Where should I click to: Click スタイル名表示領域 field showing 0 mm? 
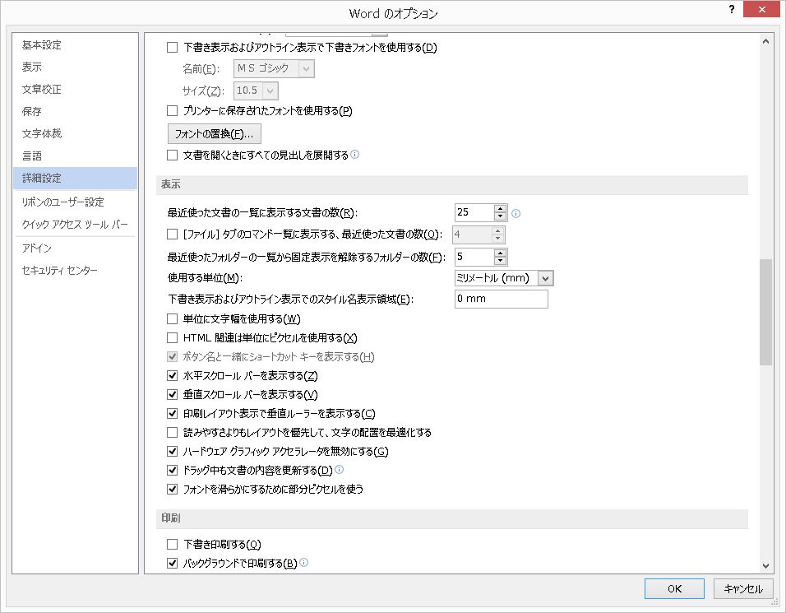(x=502, y=299)
